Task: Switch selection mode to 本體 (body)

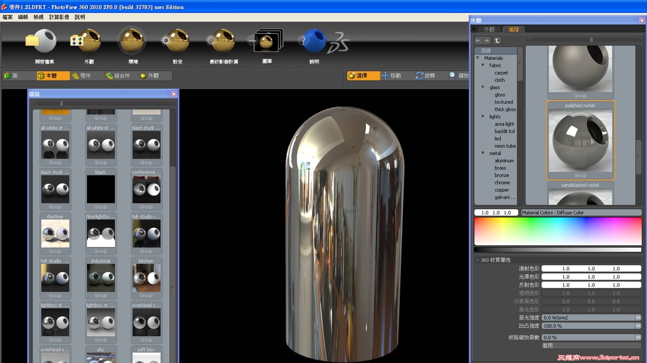Action: [53, 76]
